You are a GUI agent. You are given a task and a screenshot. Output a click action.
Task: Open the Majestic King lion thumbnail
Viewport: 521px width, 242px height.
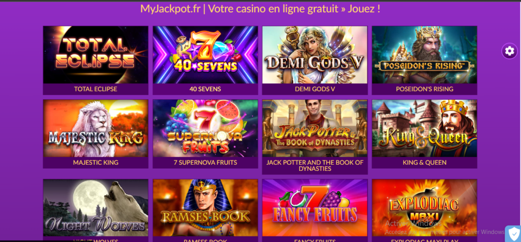click(x=96, y=128)
